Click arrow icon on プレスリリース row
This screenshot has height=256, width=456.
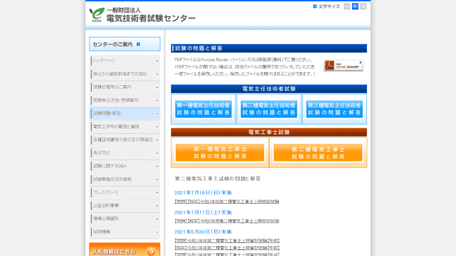(x=157, y=193)
